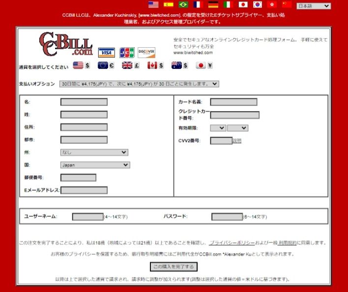348x292 pixels.
Task: Click the Spanish flag language icon
Action: pos(169,5)
